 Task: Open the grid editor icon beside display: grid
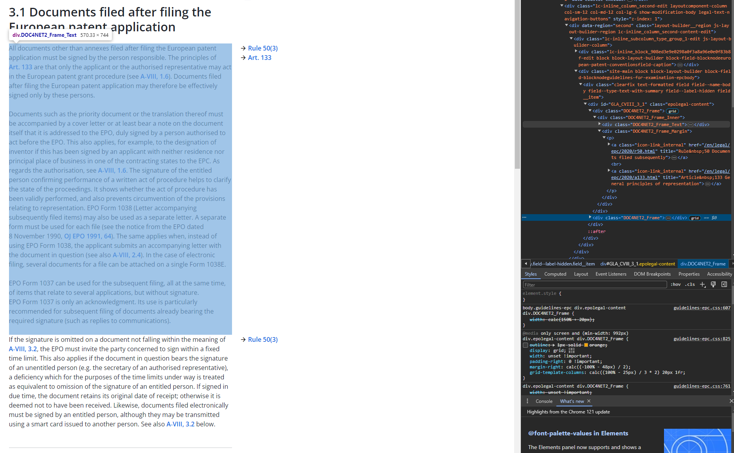click(572, 350)
